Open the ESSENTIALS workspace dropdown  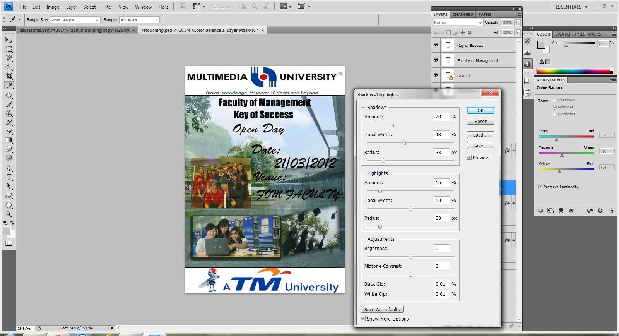tap(571, 7)
